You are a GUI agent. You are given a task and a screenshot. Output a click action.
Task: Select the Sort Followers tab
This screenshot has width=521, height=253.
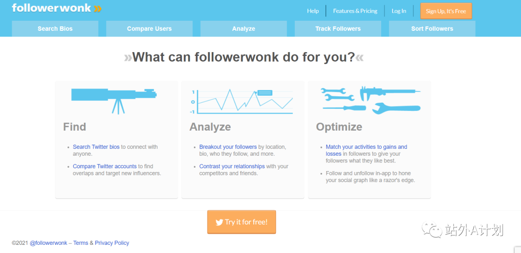tap(432, 29)
